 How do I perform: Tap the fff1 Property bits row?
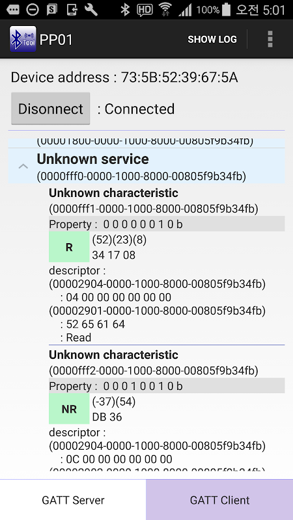[167, 224]
